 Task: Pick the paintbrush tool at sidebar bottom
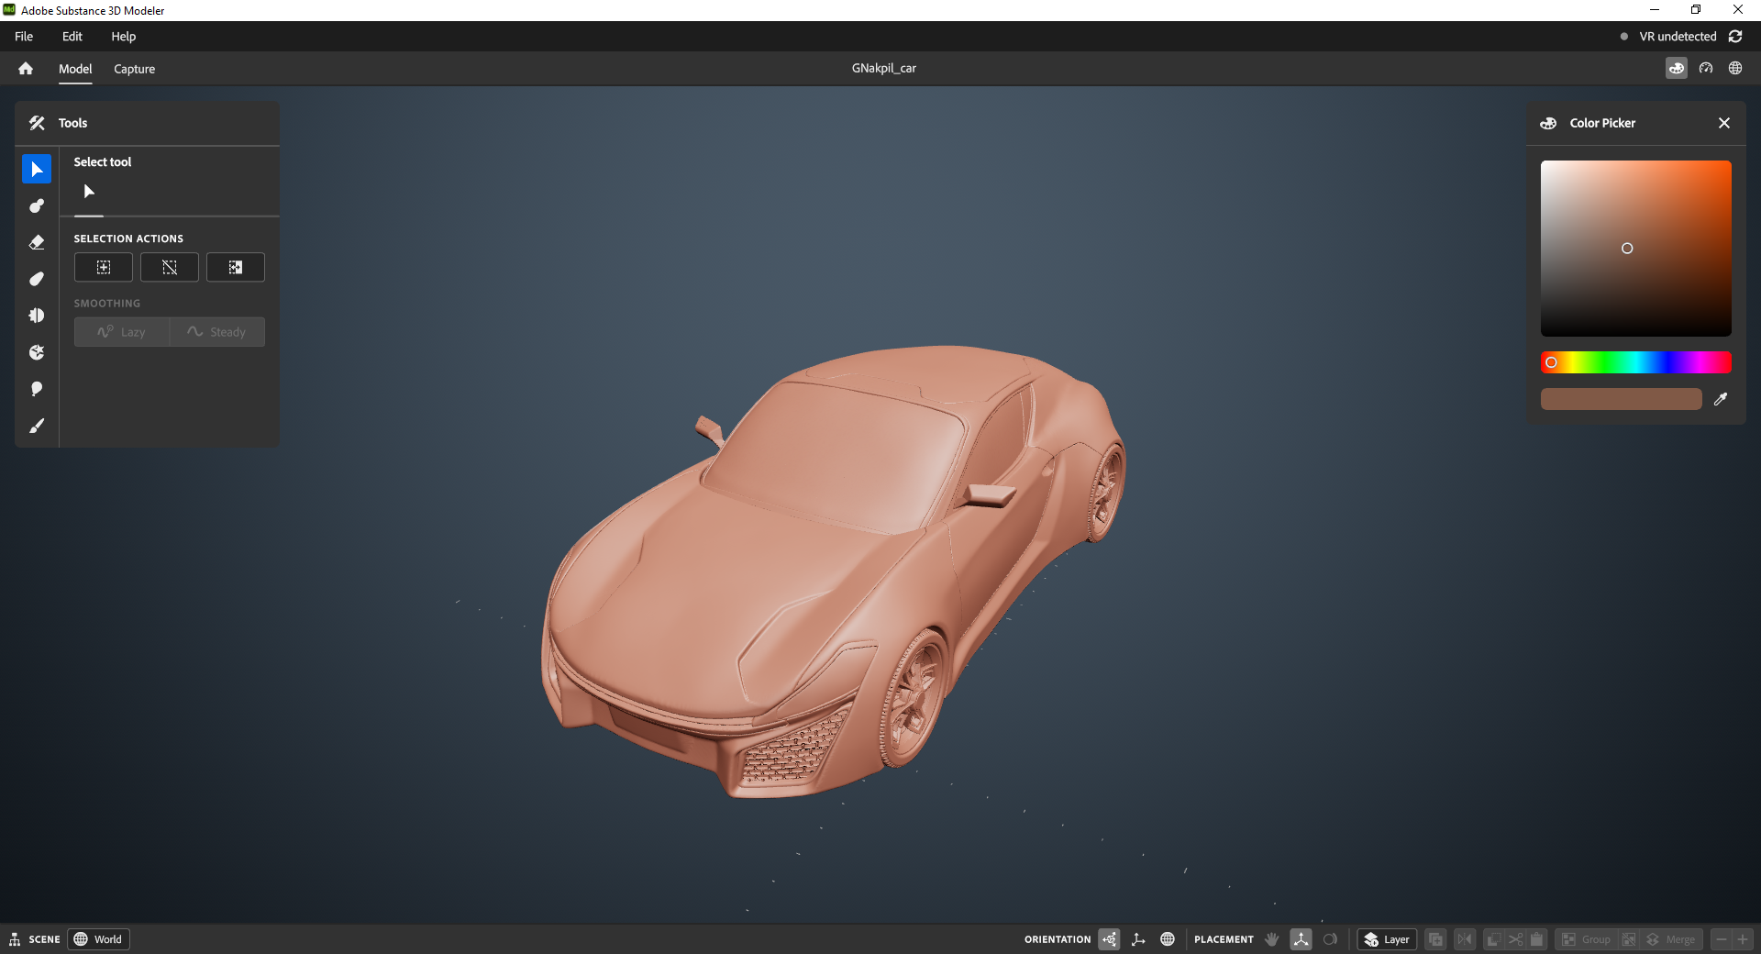(x=37, y=427)
